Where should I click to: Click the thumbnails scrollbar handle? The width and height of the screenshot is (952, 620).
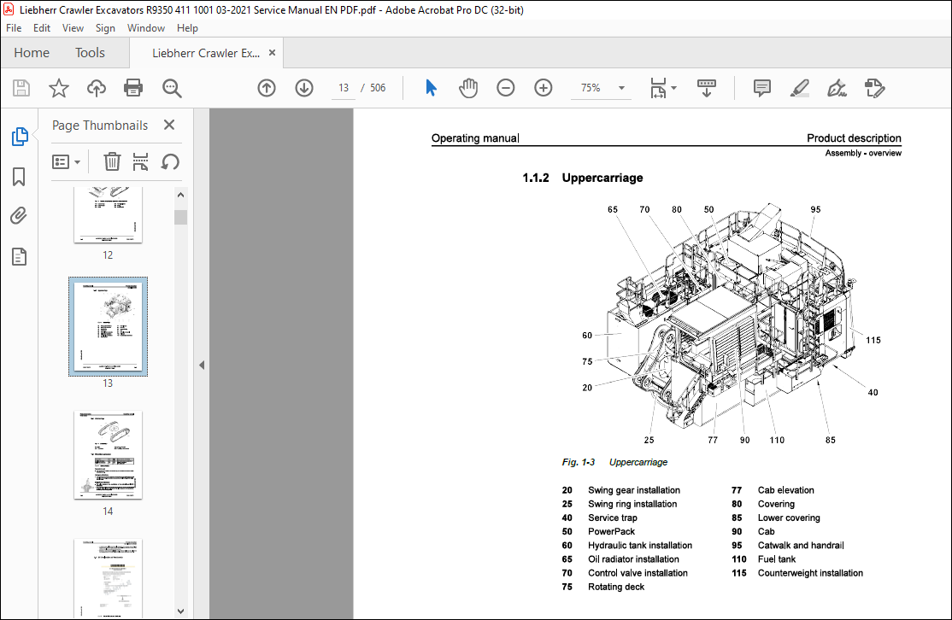click(x=180, y=217)
